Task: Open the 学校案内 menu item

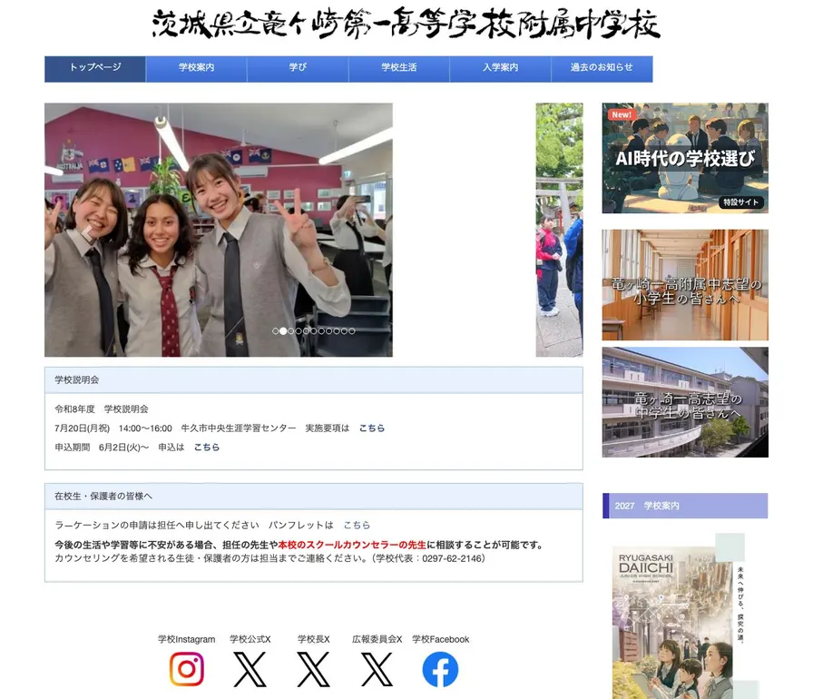Action: coord(197,69)
